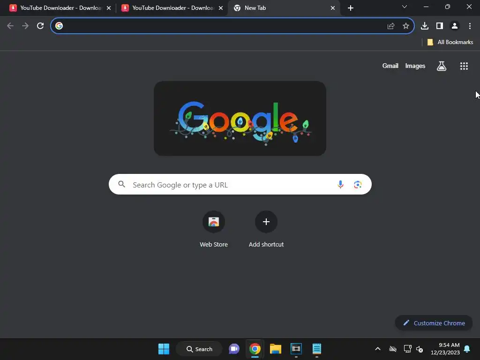
Task: Bookmark this tab with the star icon
Action: [405, 26]
